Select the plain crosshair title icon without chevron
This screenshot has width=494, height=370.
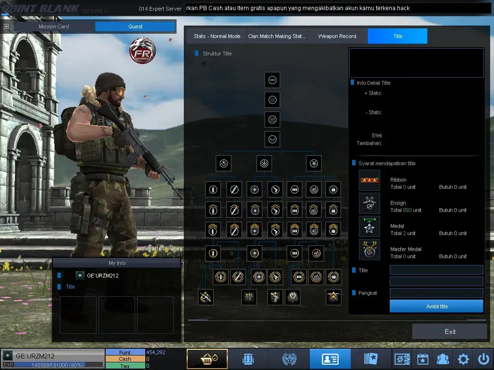[x=255, y=189]
